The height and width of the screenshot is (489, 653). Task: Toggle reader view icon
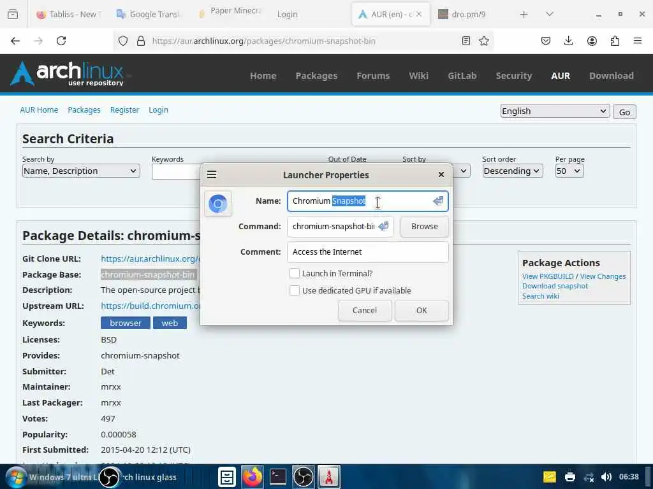click(x=466, y=41)
